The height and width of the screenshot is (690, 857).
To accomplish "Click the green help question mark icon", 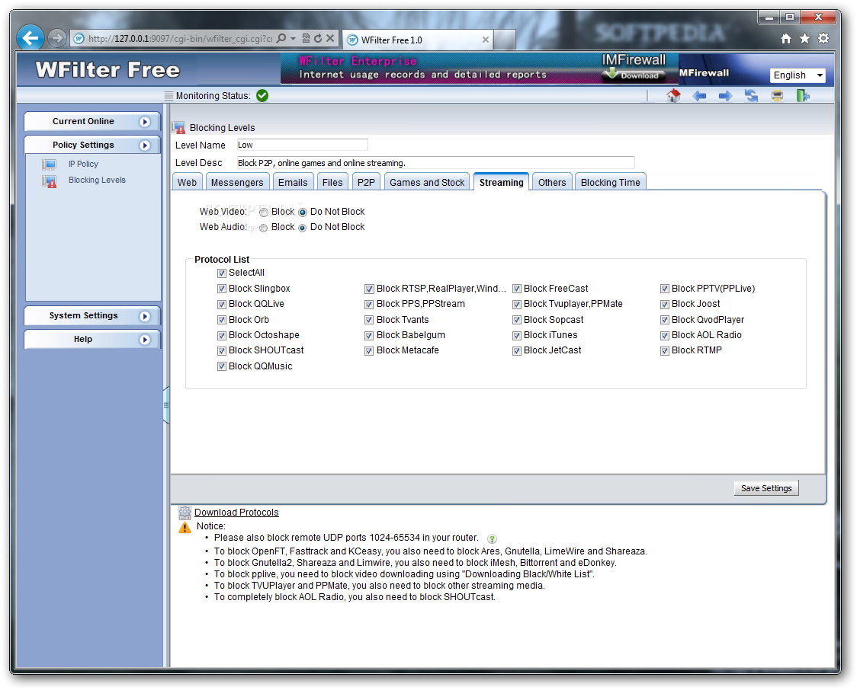I will [492, 538].
